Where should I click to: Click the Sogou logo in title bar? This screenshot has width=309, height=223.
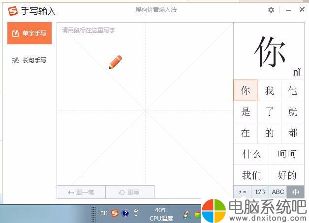(13, 11)
